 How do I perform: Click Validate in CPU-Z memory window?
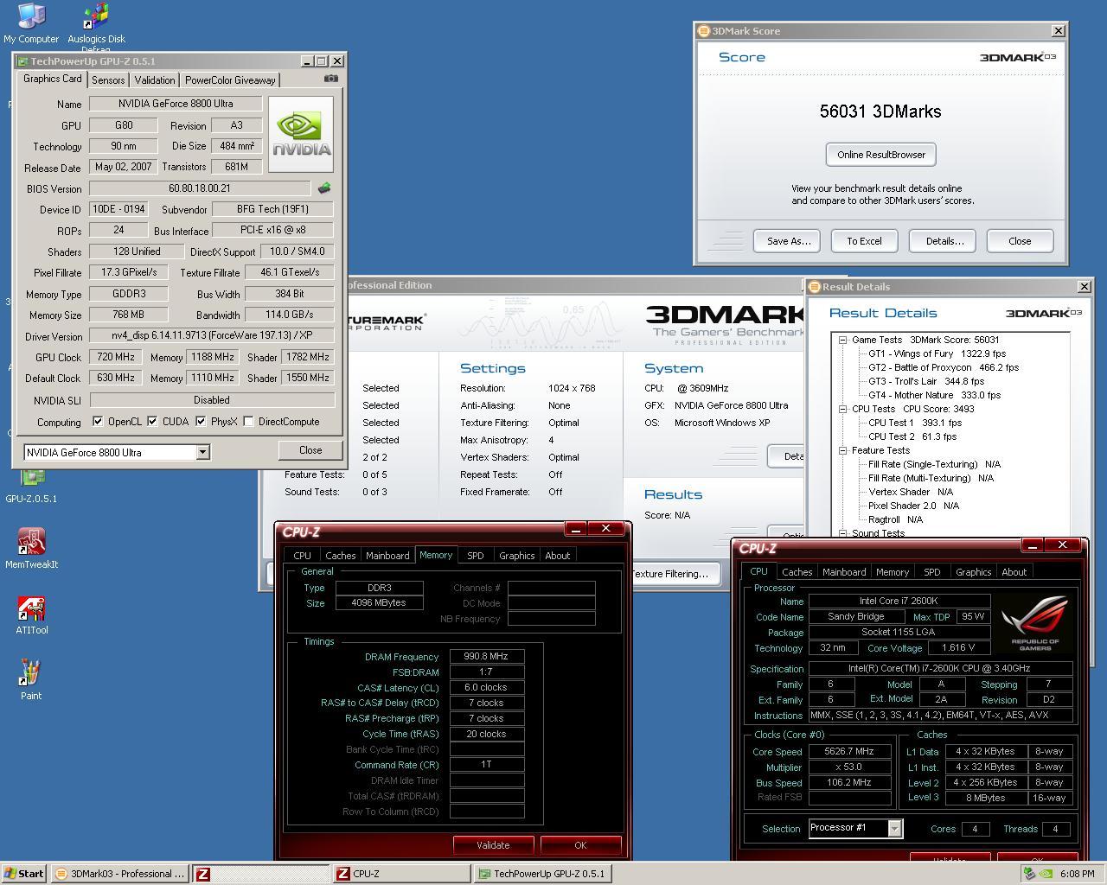[493, 845]
